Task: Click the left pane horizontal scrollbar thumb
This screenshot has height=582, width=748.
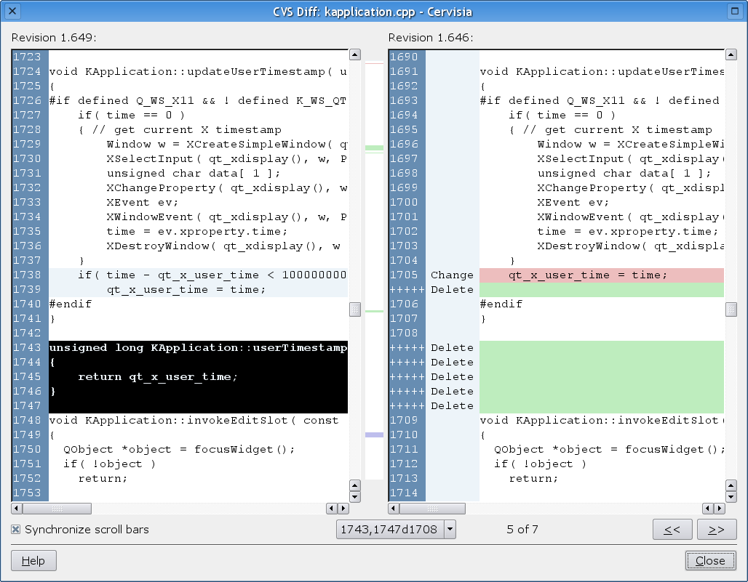Action: click(x=57, y=509)
